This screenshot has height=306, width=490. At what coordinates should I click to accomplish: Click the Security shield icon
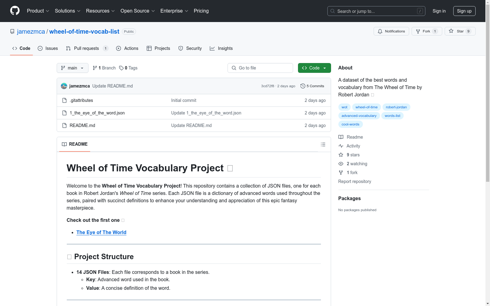point(181,48)
